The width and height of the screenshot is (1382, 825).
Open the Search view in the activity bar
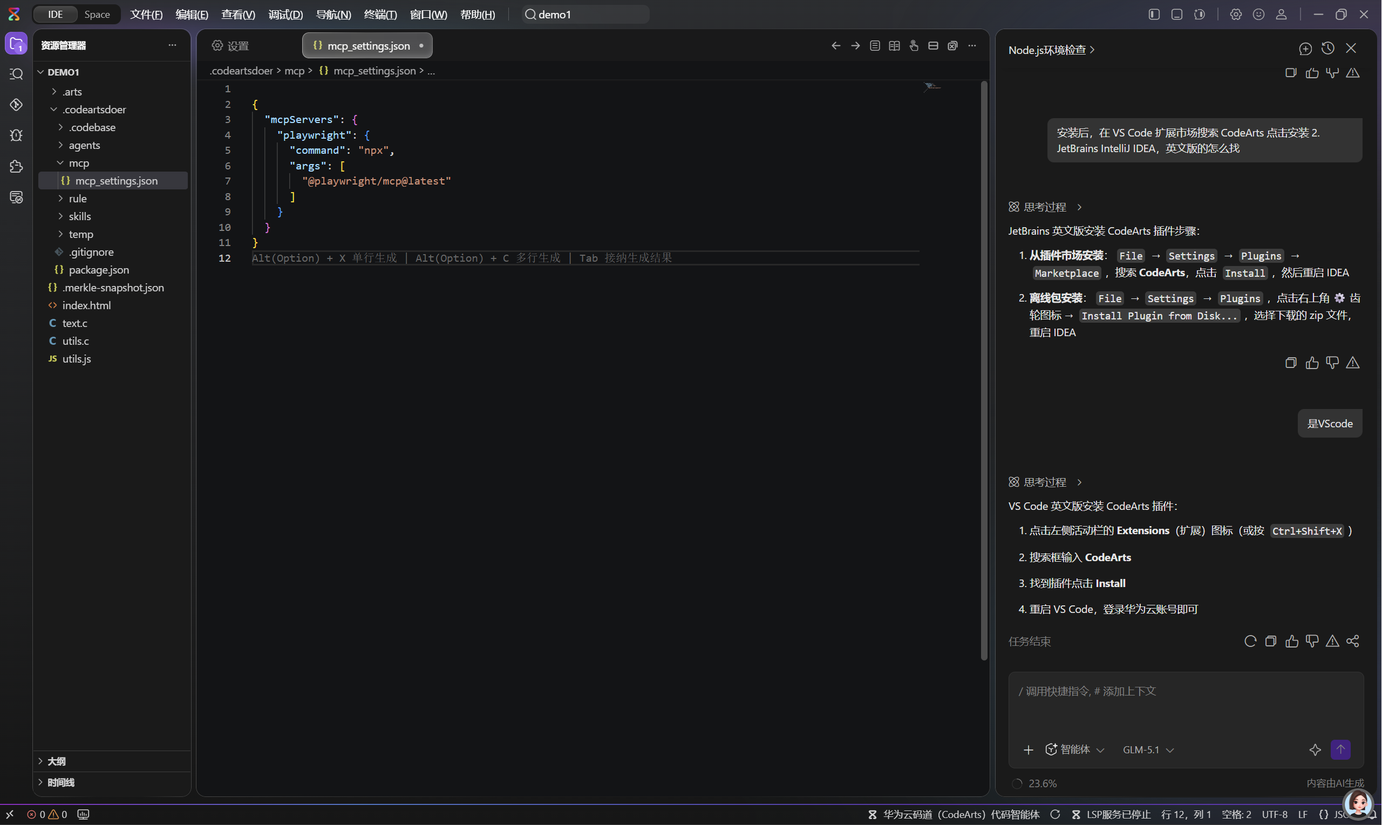[16, 74]
